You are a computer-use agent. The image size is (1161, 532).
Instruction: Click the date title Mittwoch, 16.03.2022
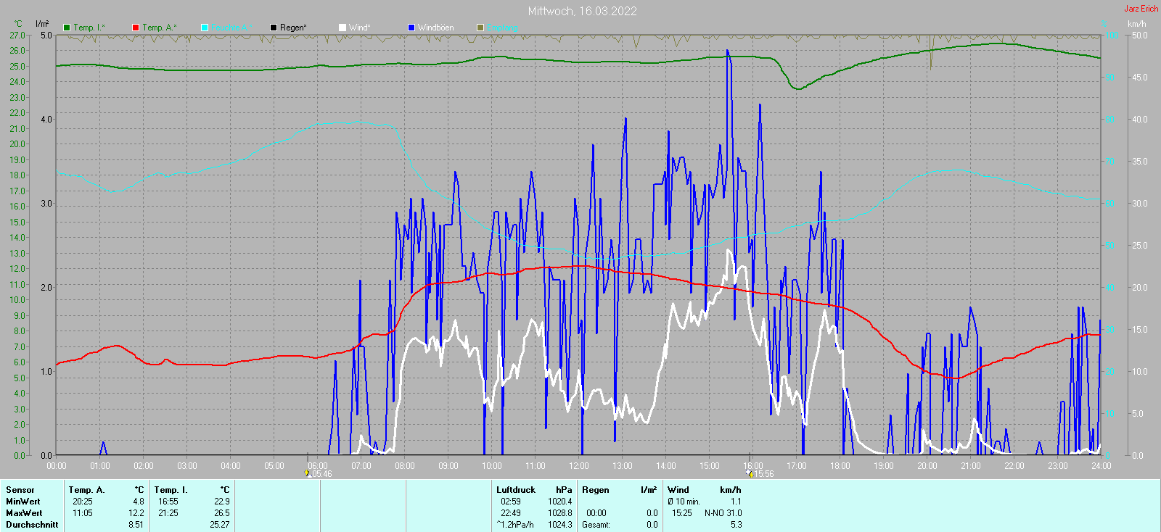pos(582,11)
